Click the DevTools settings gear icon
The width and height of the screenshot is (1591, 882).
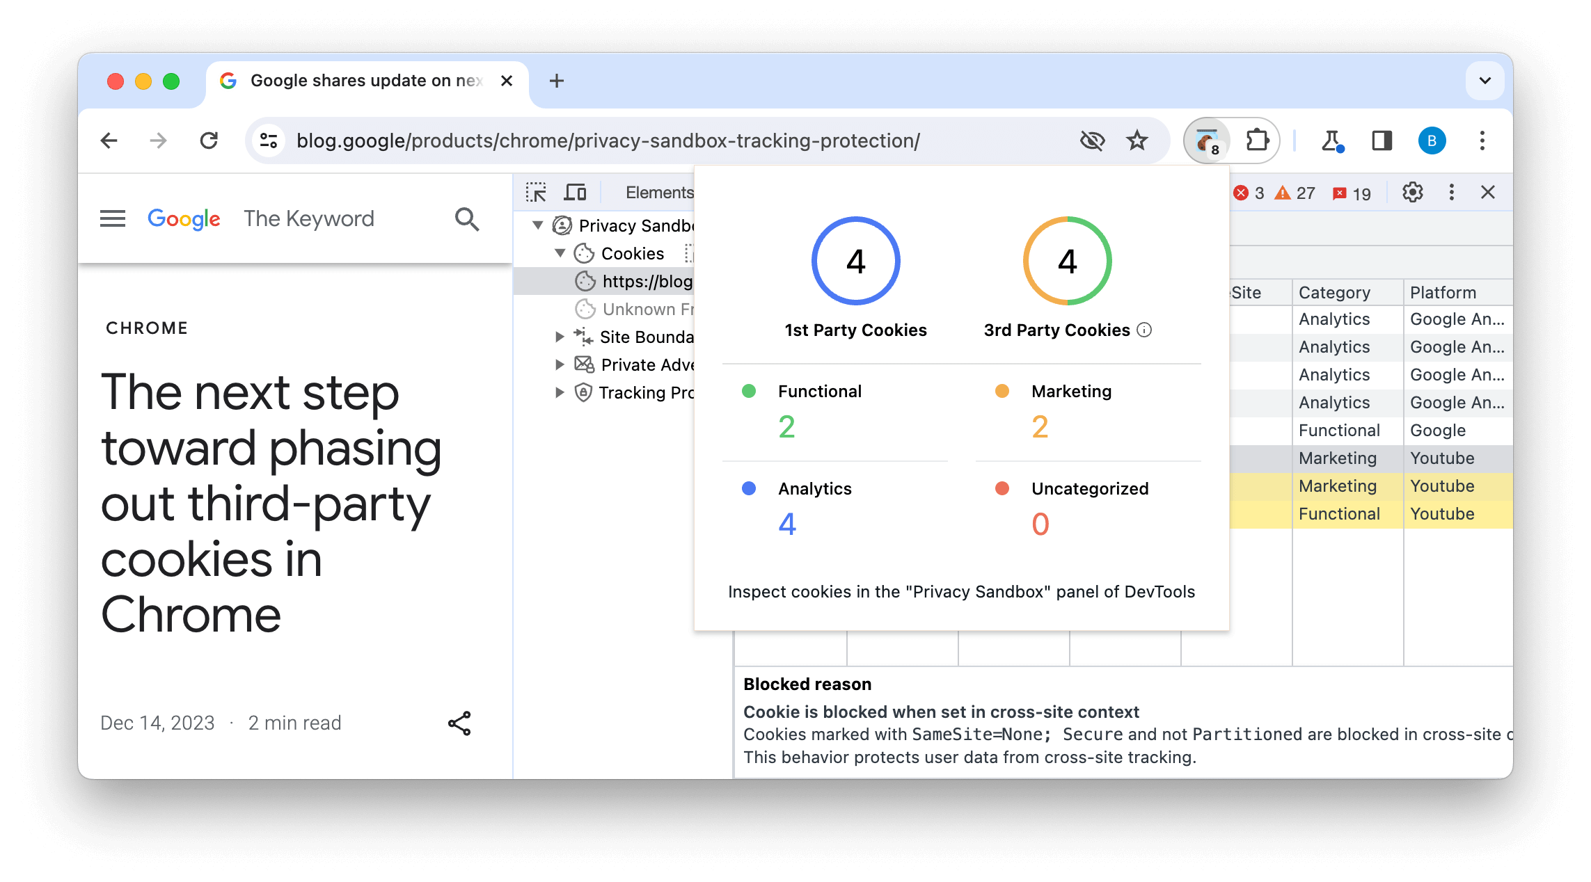click(1413, 192)
